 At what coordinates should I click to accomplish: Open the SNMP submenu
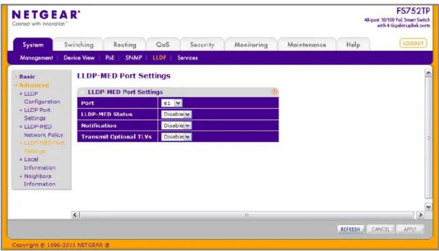134,58
